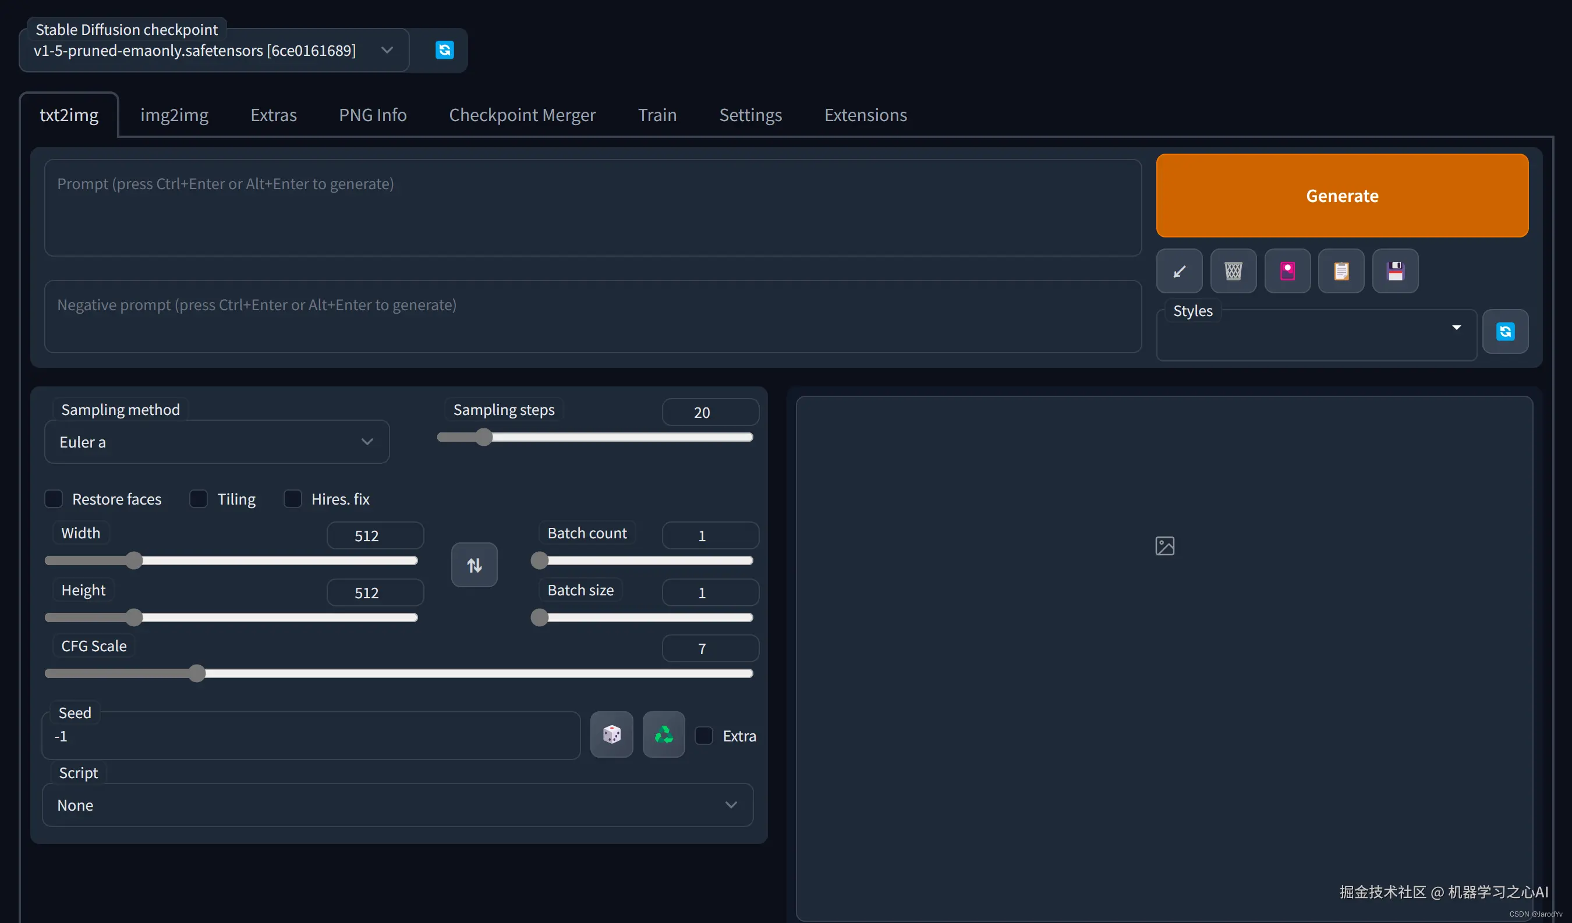
Task: Click the arrow icon to read generation parameters
Action: pyautogui.click(x=1179, y=271)
